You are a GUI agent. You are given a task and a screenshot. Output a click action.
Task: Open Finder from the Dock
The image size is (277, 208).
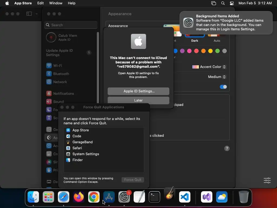(x=33, y=197)
